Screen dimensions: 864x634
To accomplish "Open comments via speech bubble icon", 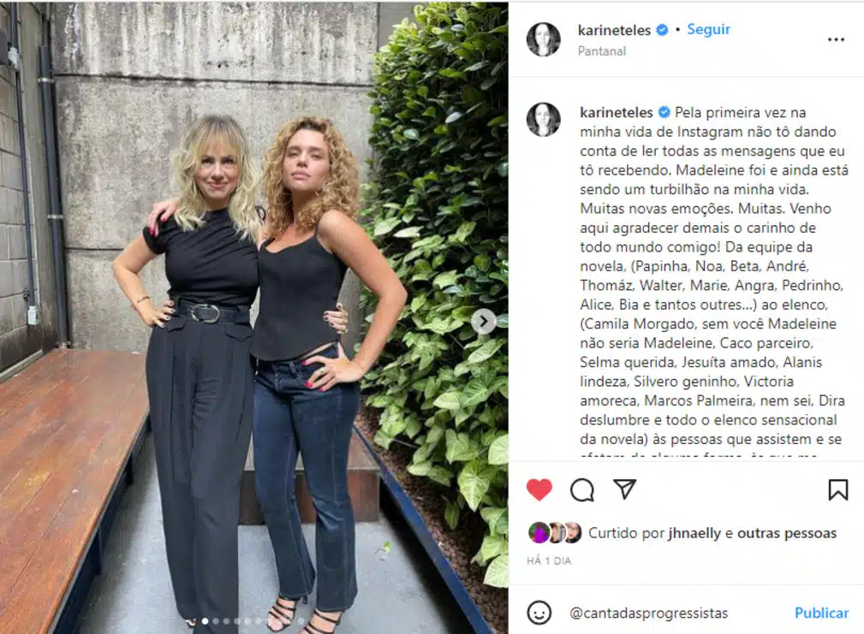I will 582,489.
